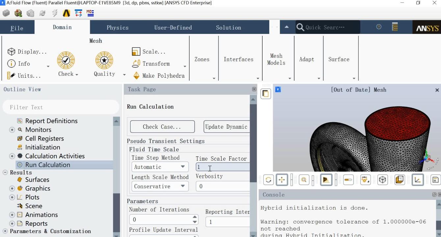Click the Units wrench icon
This screenshot has width=441, height=237.
11,75
